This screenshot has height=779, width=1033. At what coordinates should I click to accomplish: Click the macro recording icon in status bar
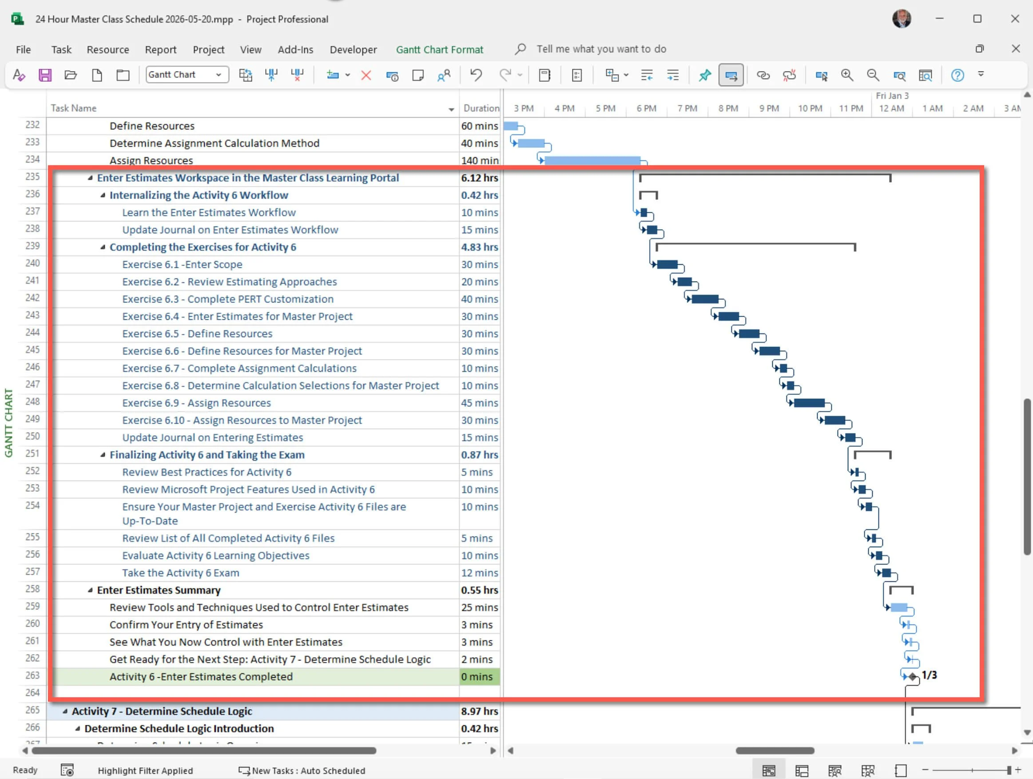click(x=67, y=770)
